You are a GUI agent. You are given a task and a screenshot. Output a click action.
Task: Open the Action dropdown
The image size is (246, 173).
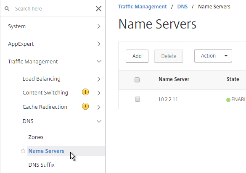[213, 56]
